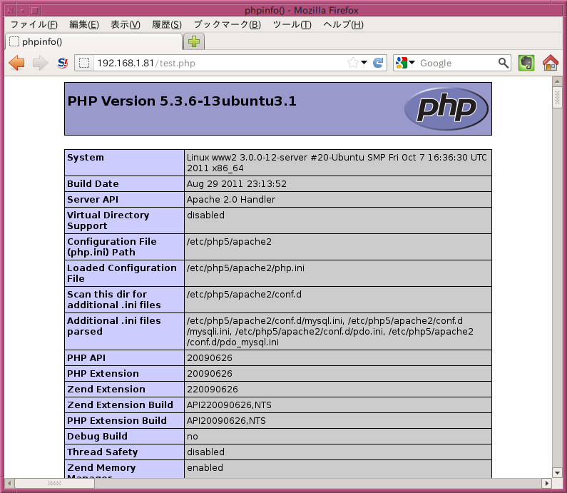The height and width of the screenshot is (493, 567).
Task: Click the Zend Extension Build label
Action: (x=120, y=405)
